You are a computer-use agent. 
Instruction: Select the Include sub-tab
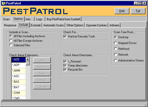[24, 25]
